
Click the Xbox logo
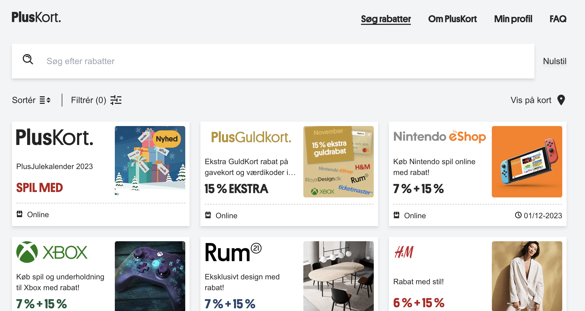pyautogui.click(x=52, y=252)
